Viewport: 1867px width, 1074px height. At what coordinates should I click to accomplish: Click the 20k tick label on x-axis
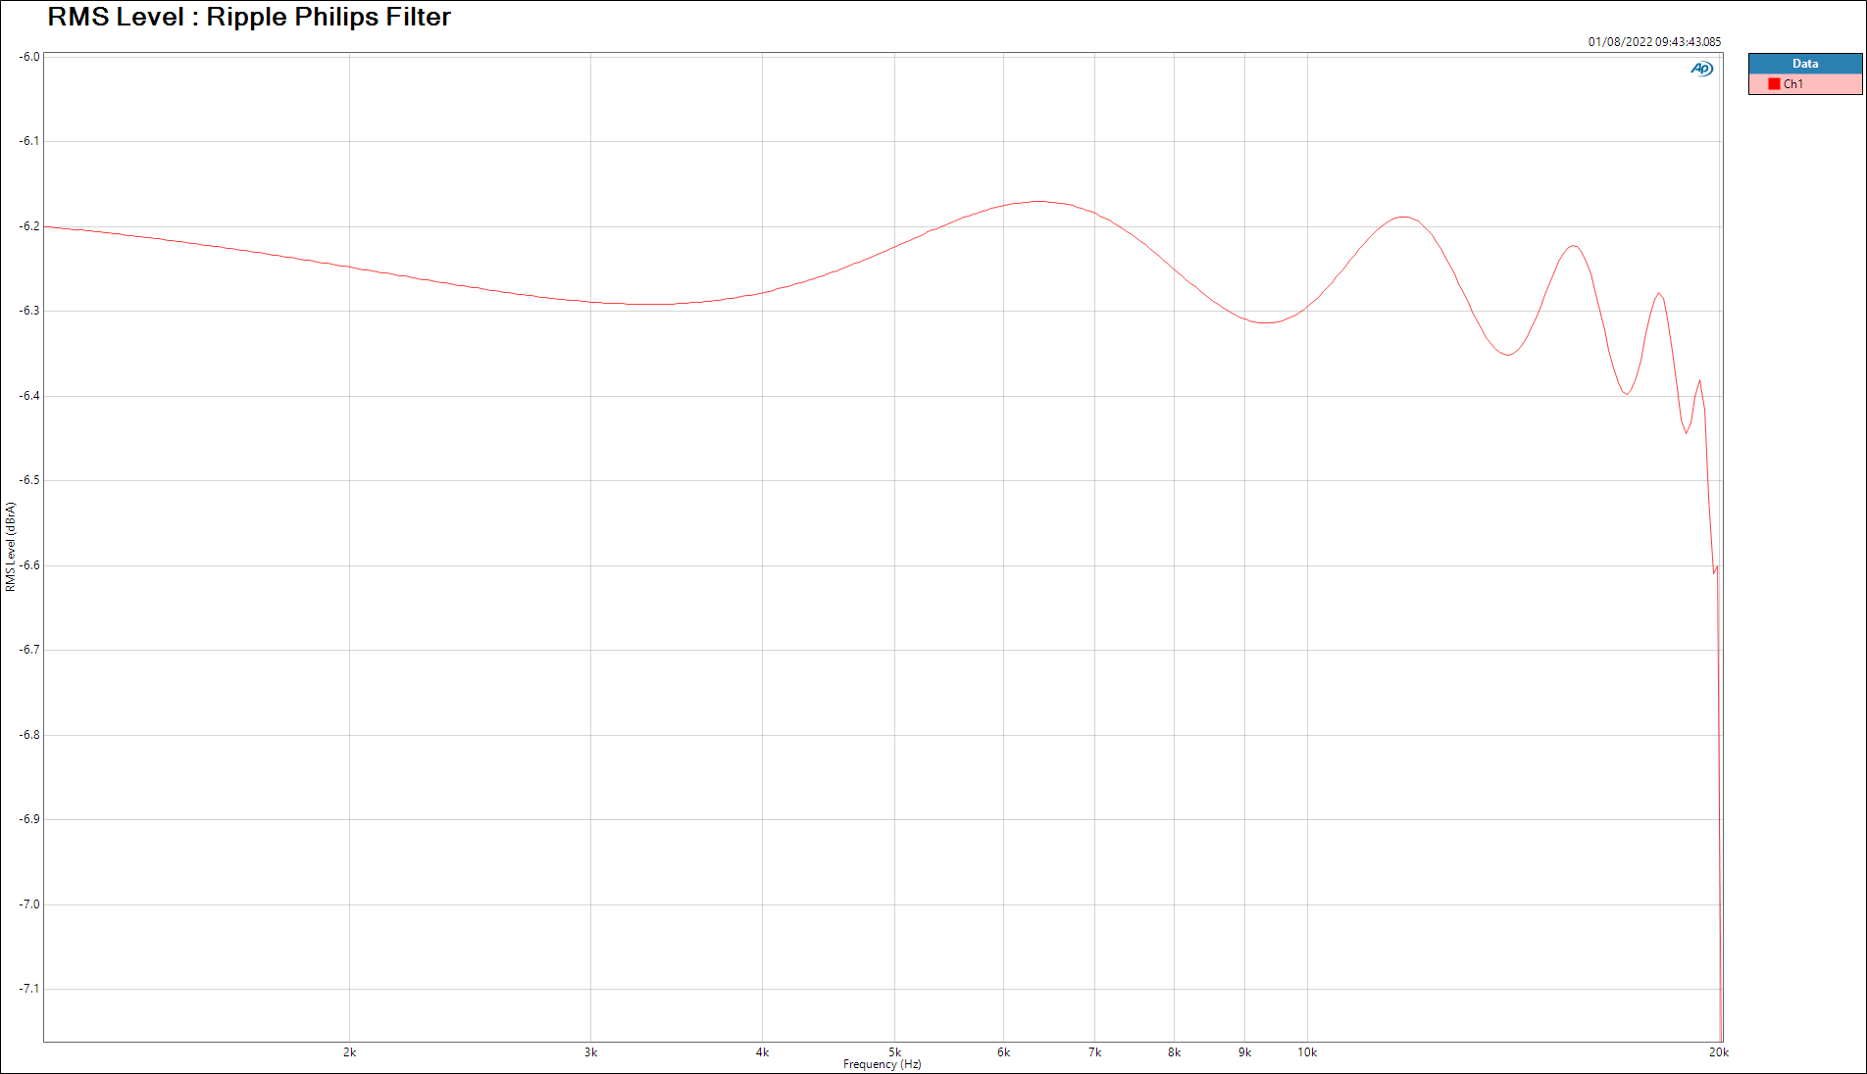click(1718, 1052)
